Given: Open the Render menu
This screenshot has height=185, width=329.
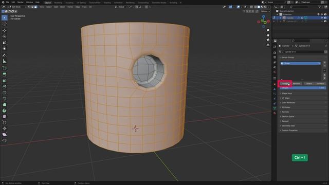Looking at the screenshot, I should click(x=21, y=2).
